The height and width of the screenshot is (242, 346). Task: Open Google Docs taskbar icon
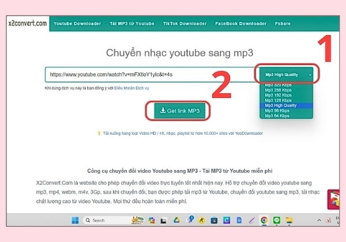click(x=239, y=220)
